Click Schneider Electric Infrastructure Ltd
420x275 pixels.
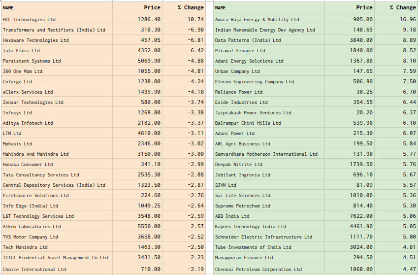269,237
